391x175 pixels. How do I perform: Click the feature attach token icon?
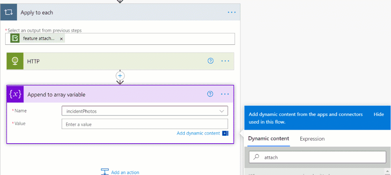[x=15, y=39]
